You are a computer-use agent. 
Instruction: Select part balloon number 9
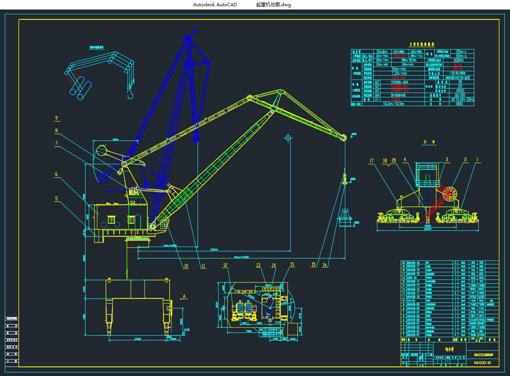pyautogui.click(x=57, y=118)
